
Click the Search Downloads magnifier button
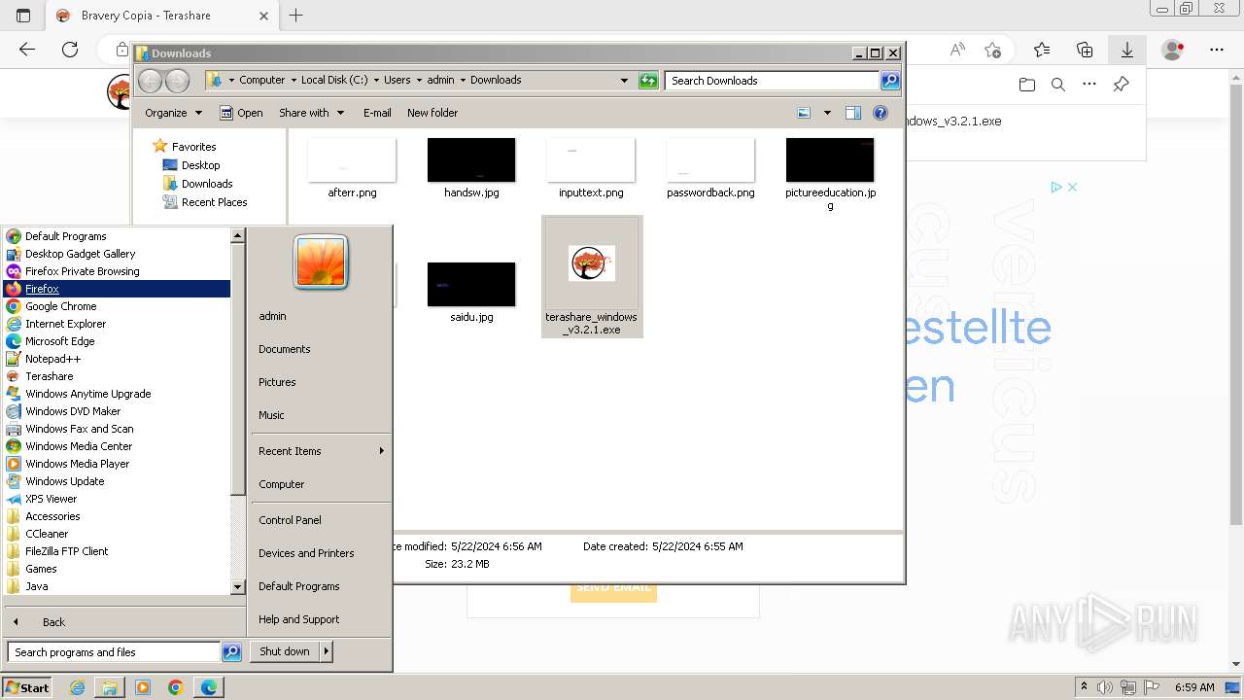click(x=890, y=81)
